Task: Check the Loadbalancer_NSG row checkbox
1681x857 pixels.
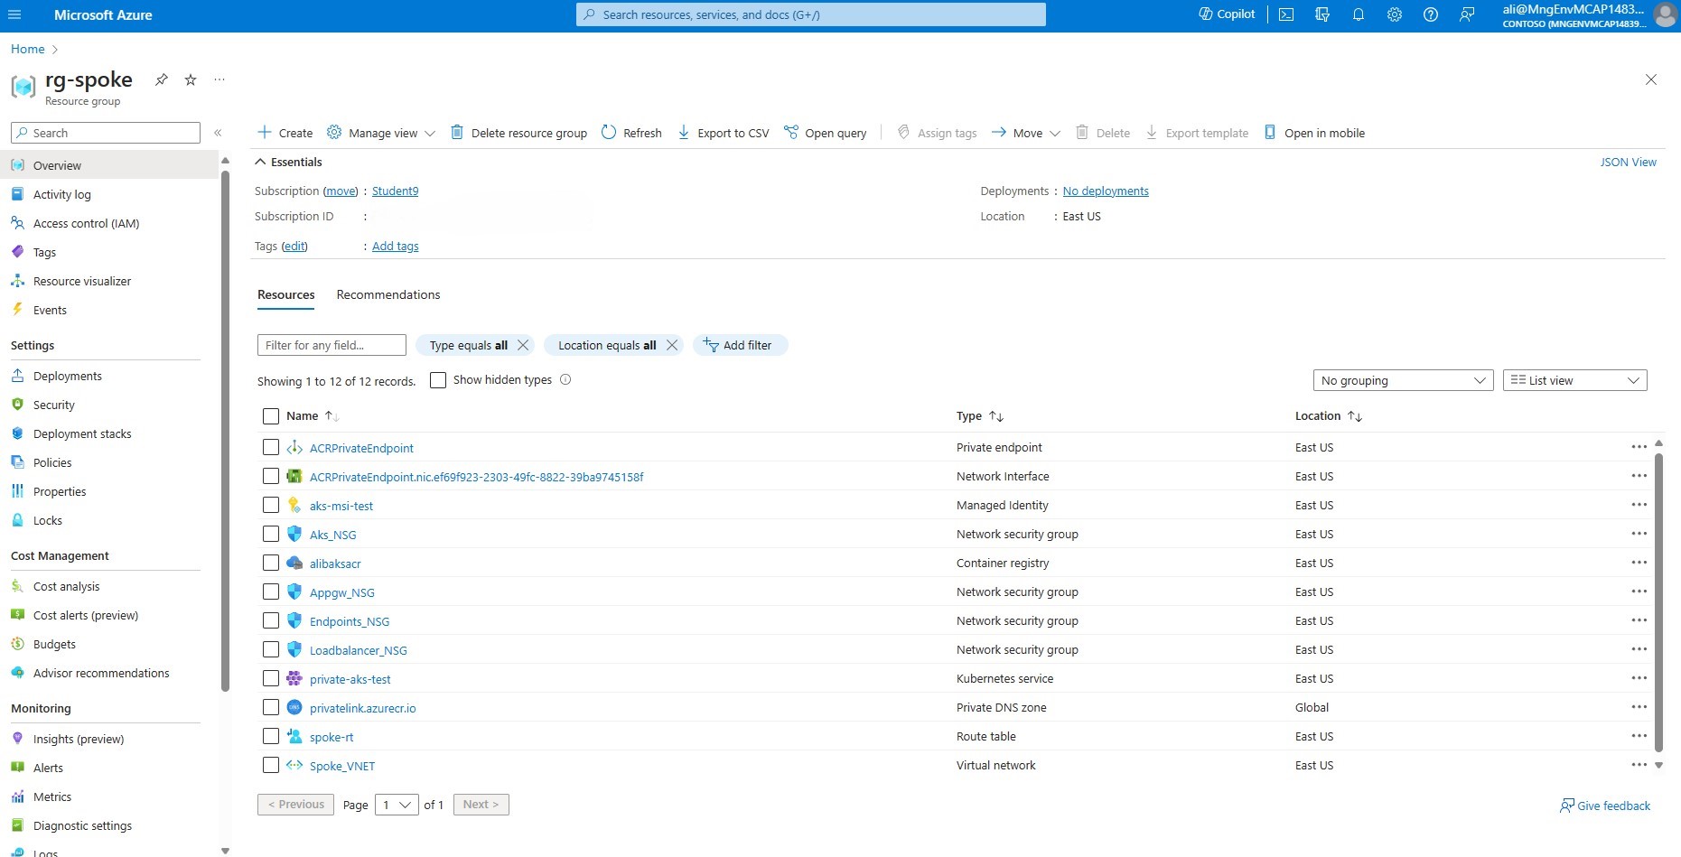Action: [x=271, y=649]
